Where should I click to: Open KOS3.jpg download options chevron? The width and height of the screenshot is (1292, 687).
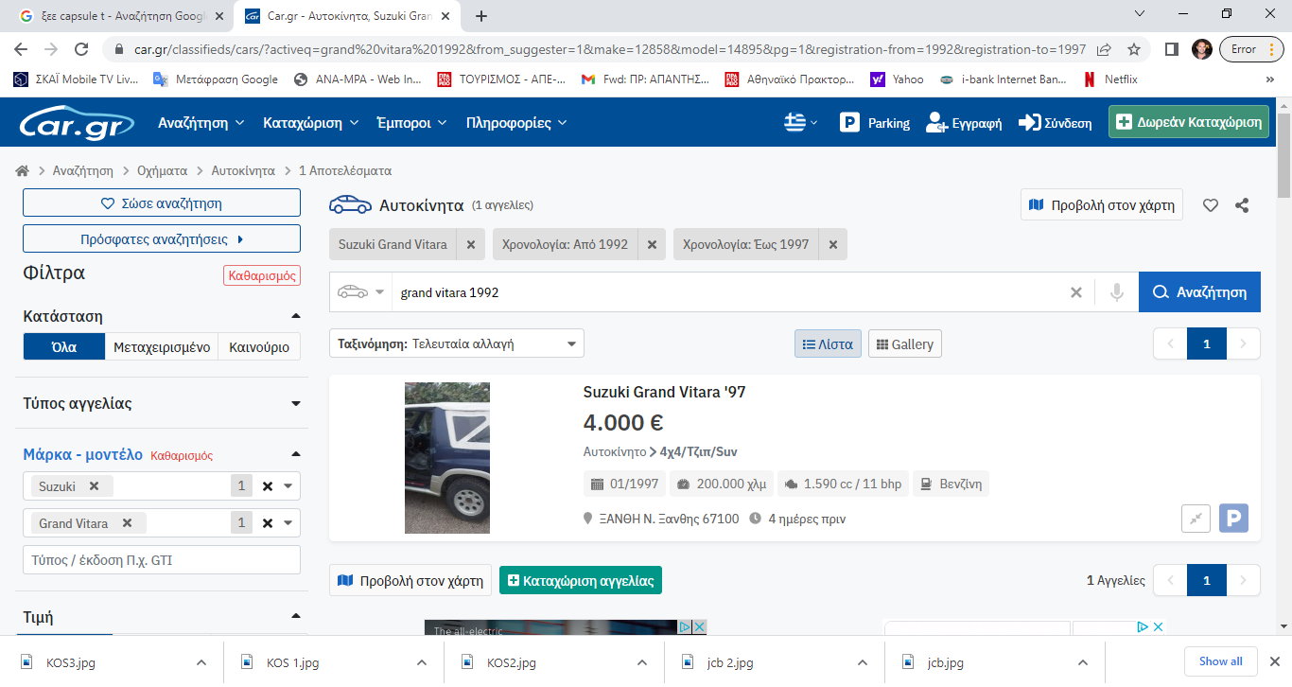tap(201, 662)
